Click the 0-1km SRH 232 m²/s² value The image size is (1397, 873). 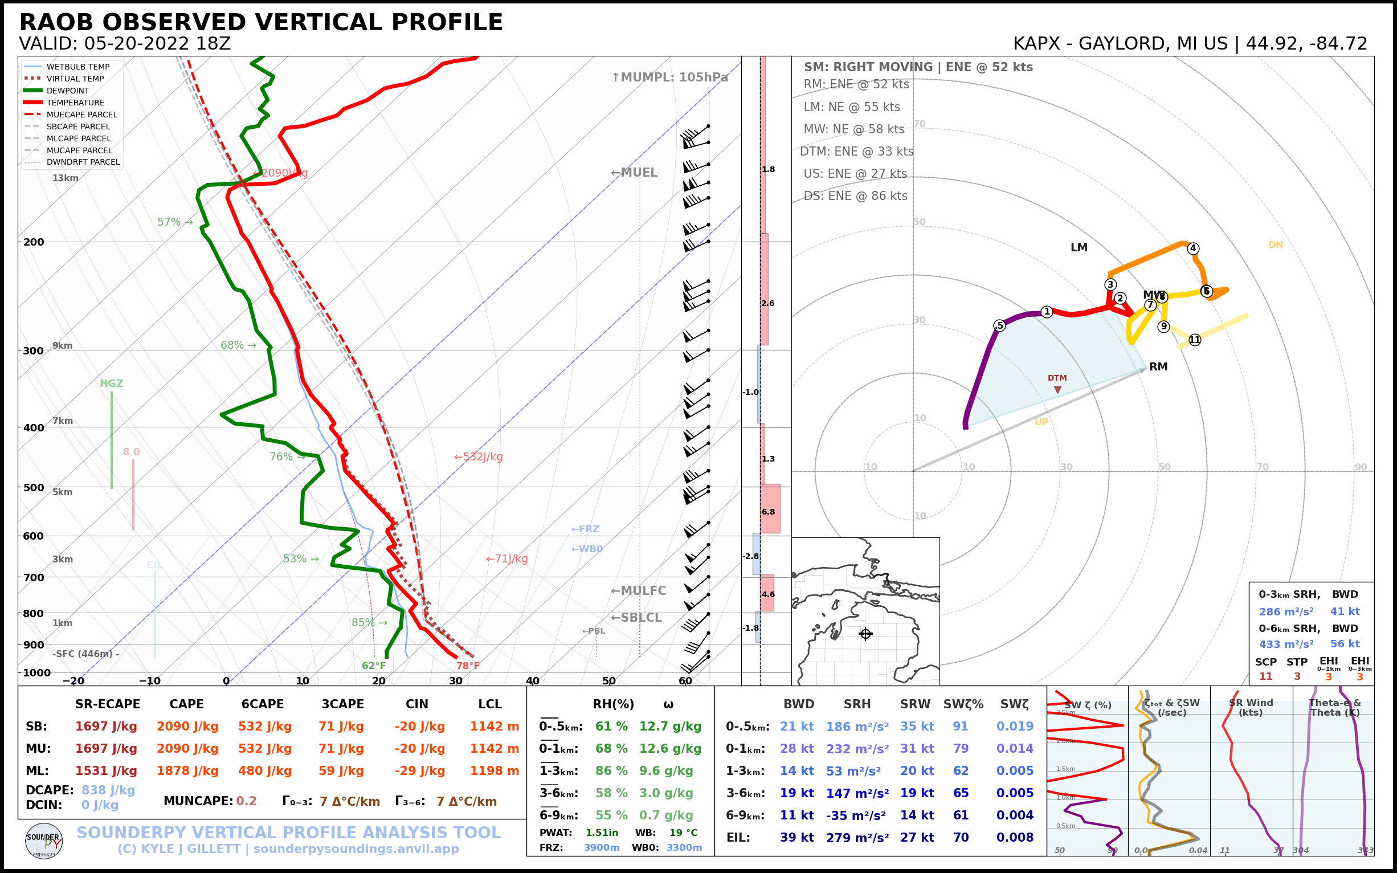(857, 749)
